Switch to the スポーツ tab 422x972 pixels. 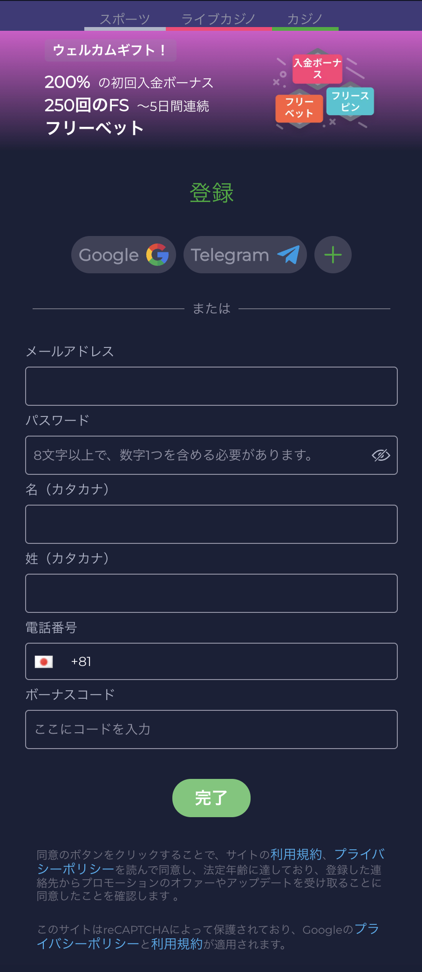click(125, 19)
